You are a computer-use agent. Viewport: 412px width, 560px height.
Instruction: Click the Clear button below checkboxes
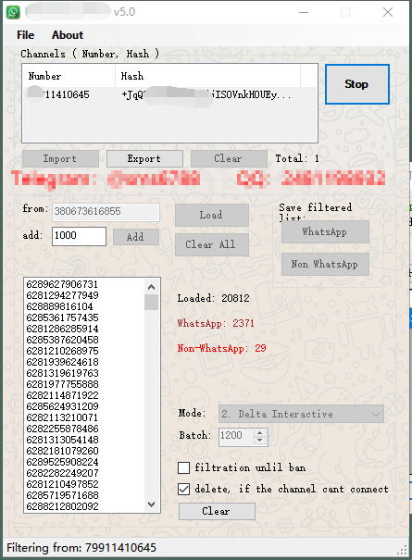(217, 511)
